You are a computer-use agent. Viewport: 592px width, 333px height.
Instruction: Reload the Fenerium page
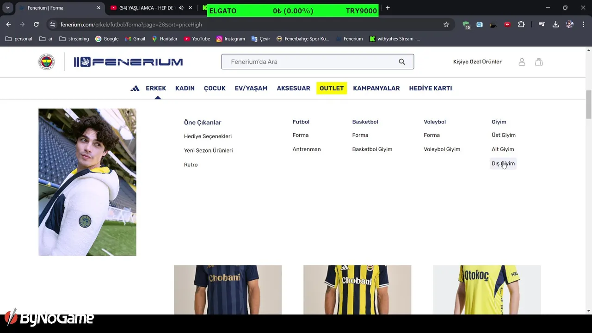click(36, 25)
